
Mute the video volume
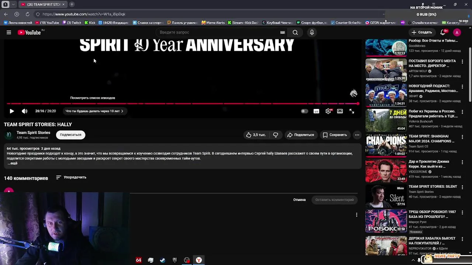pyautogui.click(x=24, y=111)
